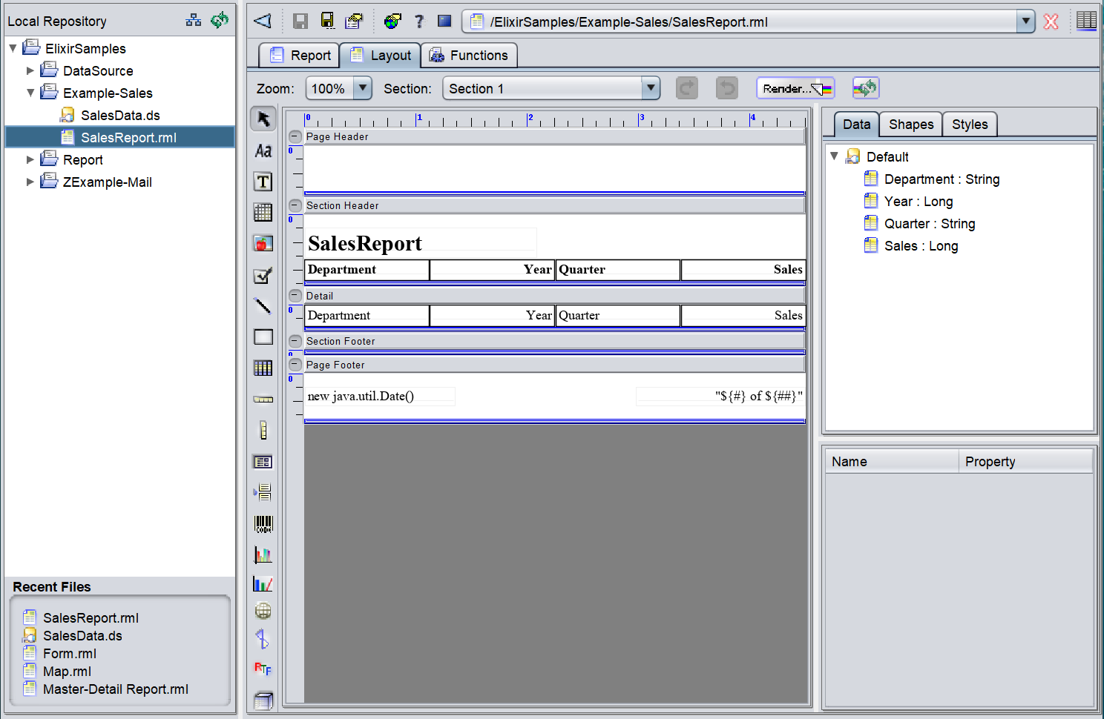Image resolution: width=1104 pixels, height=719 pixels.
Task: Click the globe map tool
Action: (263, 611)
